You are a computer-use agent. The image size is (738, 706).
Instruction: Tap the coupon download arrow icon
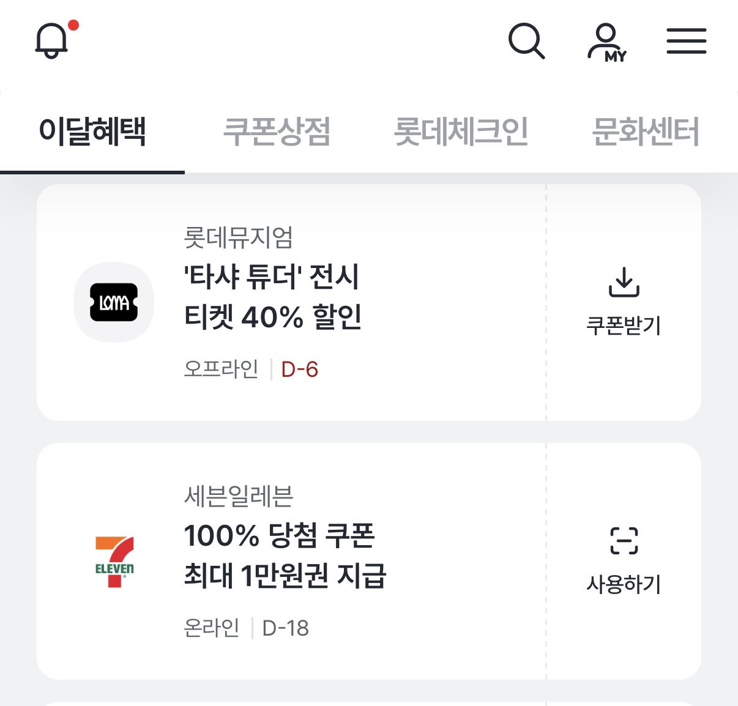coord(624,283)
